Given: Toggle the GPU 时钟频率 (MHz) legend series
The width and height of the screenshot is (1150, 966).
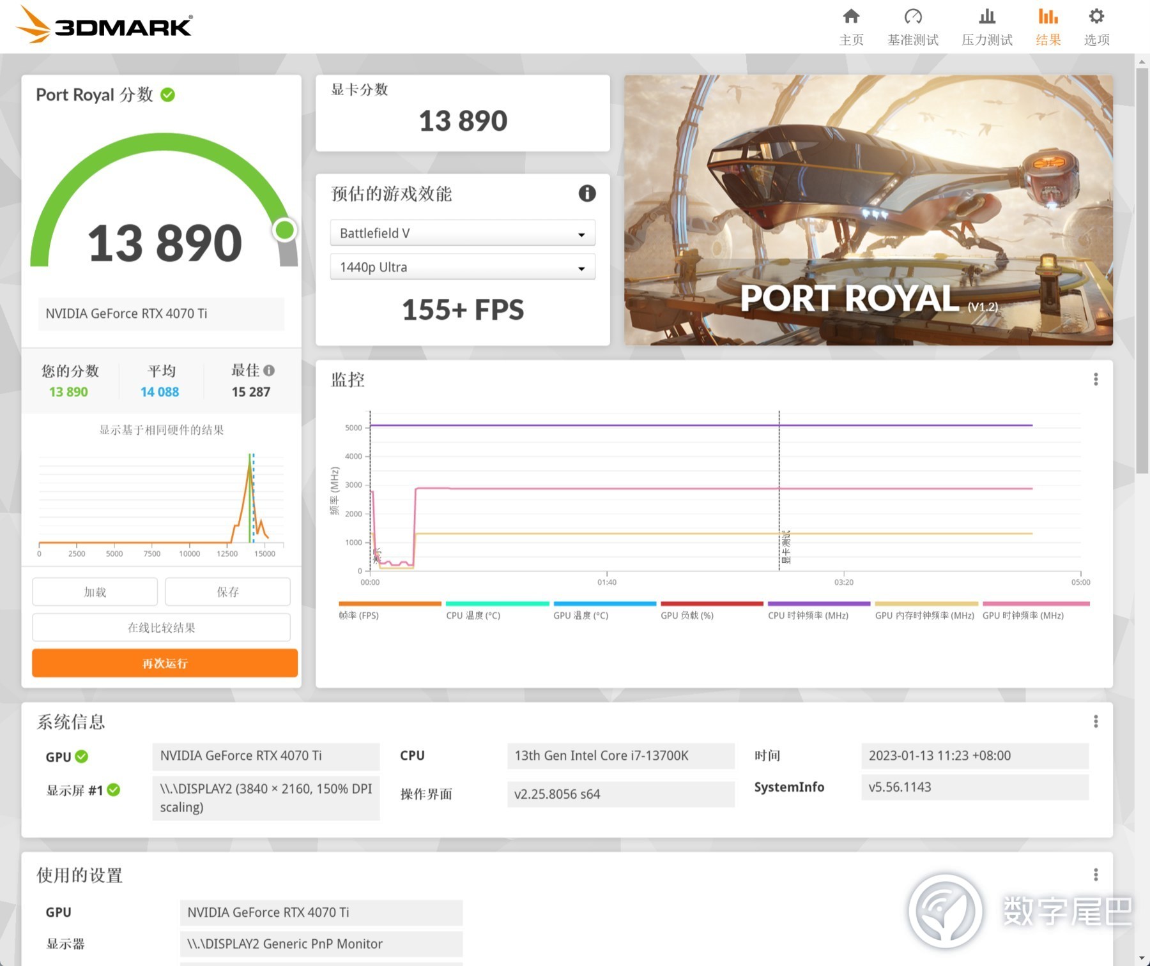Looking at the screenshot, I should (x=1036, y=611).
